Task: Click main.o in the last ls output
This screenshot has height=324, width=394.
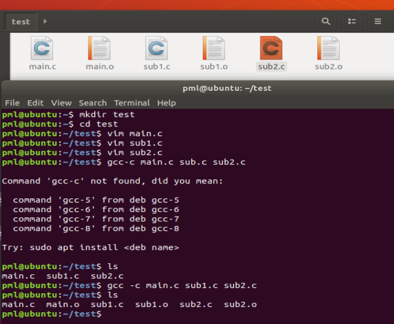Action: pyautogui.click(x=63, y=304)
